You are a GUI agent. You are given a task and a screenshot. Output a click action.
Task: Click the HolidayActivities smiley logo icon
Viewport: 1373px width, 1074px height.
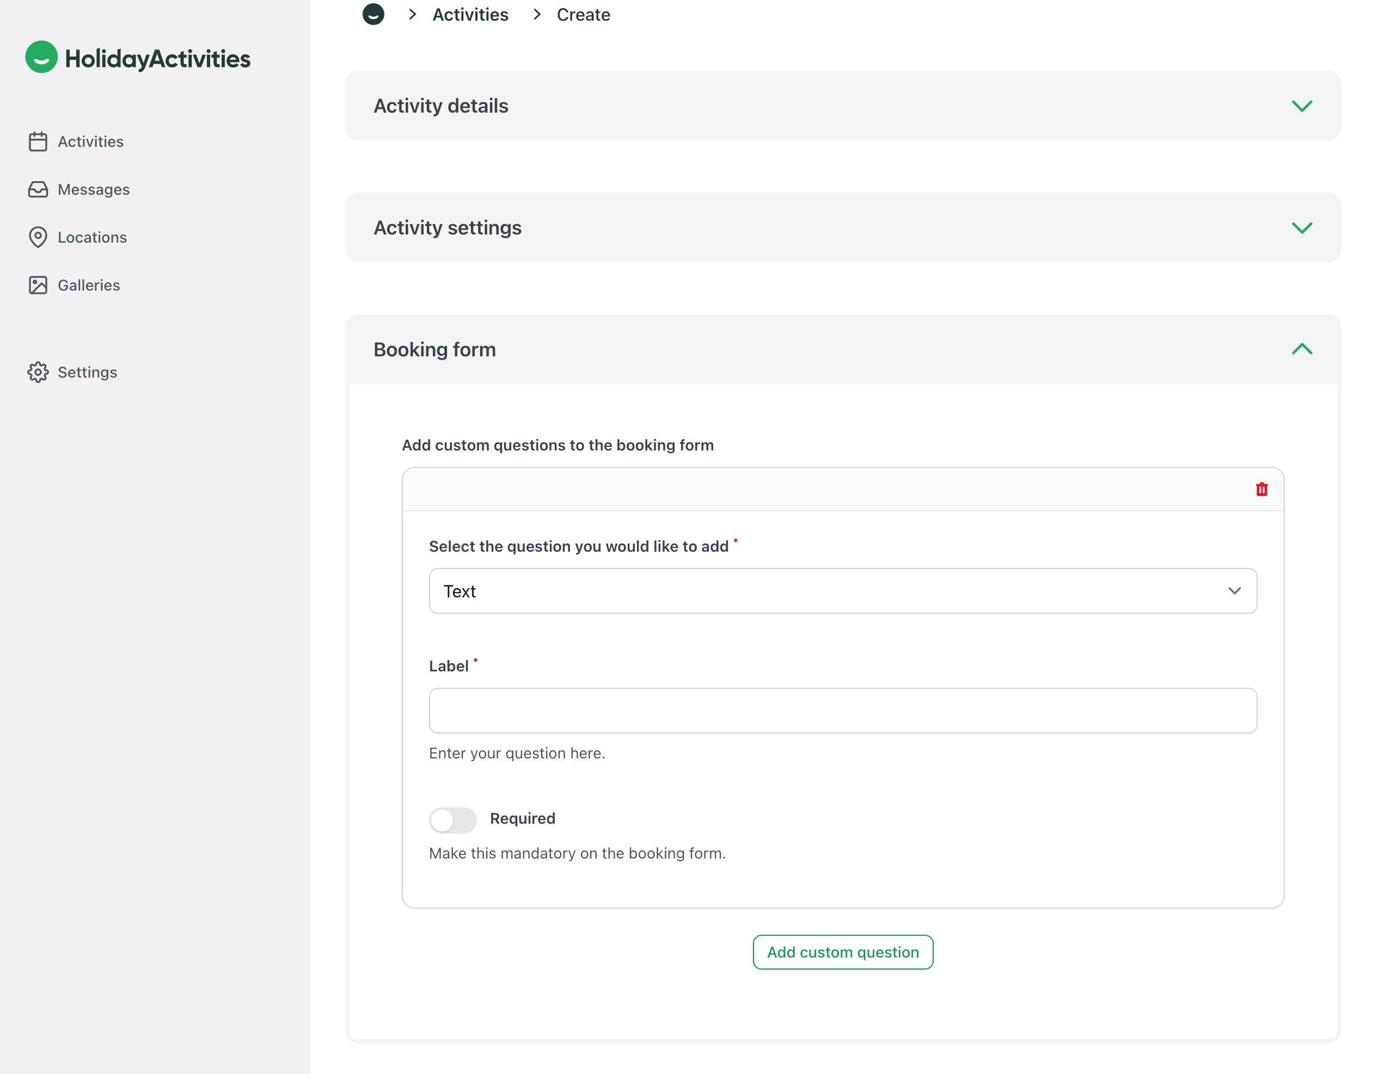point(41,57)
